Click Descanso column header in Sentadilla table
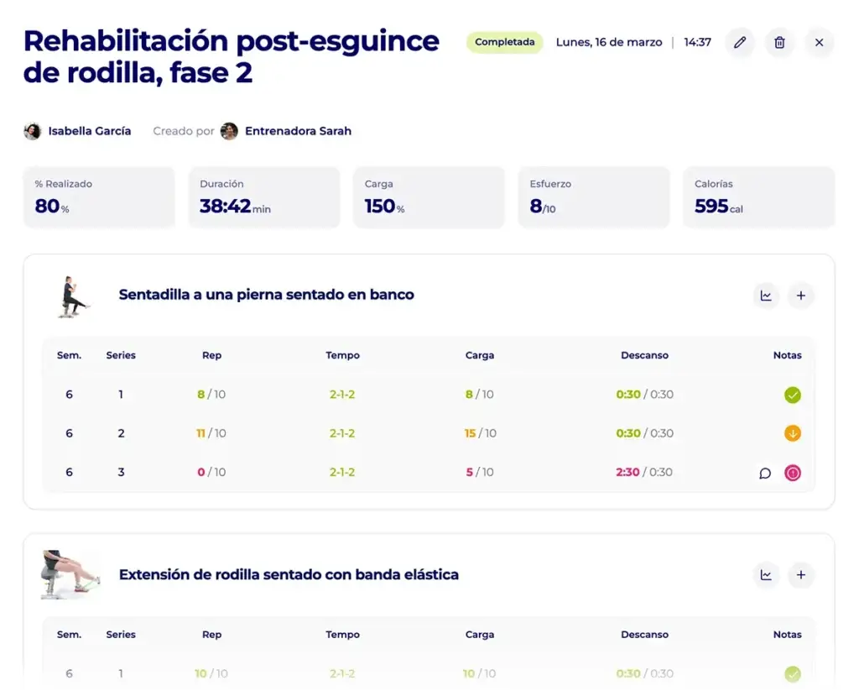859x691 pixels. [644, 355]
